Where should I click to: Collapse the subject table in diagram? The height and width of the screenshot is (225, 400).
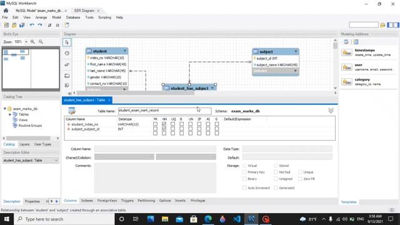[x=296, y=51]
